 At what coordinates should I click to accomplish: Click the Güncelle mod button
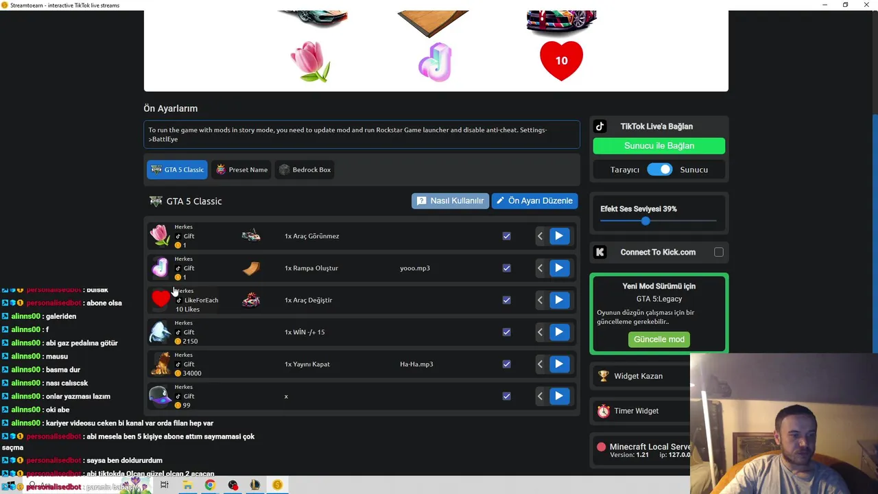click(x=659, y=340)
